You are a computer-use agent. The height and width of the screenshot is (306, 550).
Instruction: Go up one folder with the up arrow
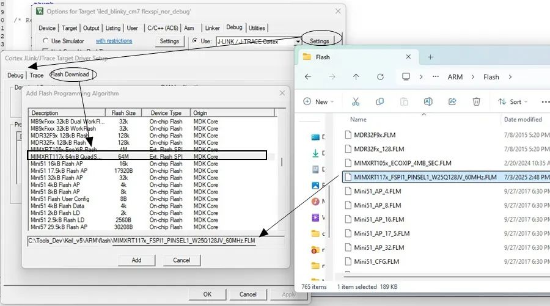pos(356,77)
